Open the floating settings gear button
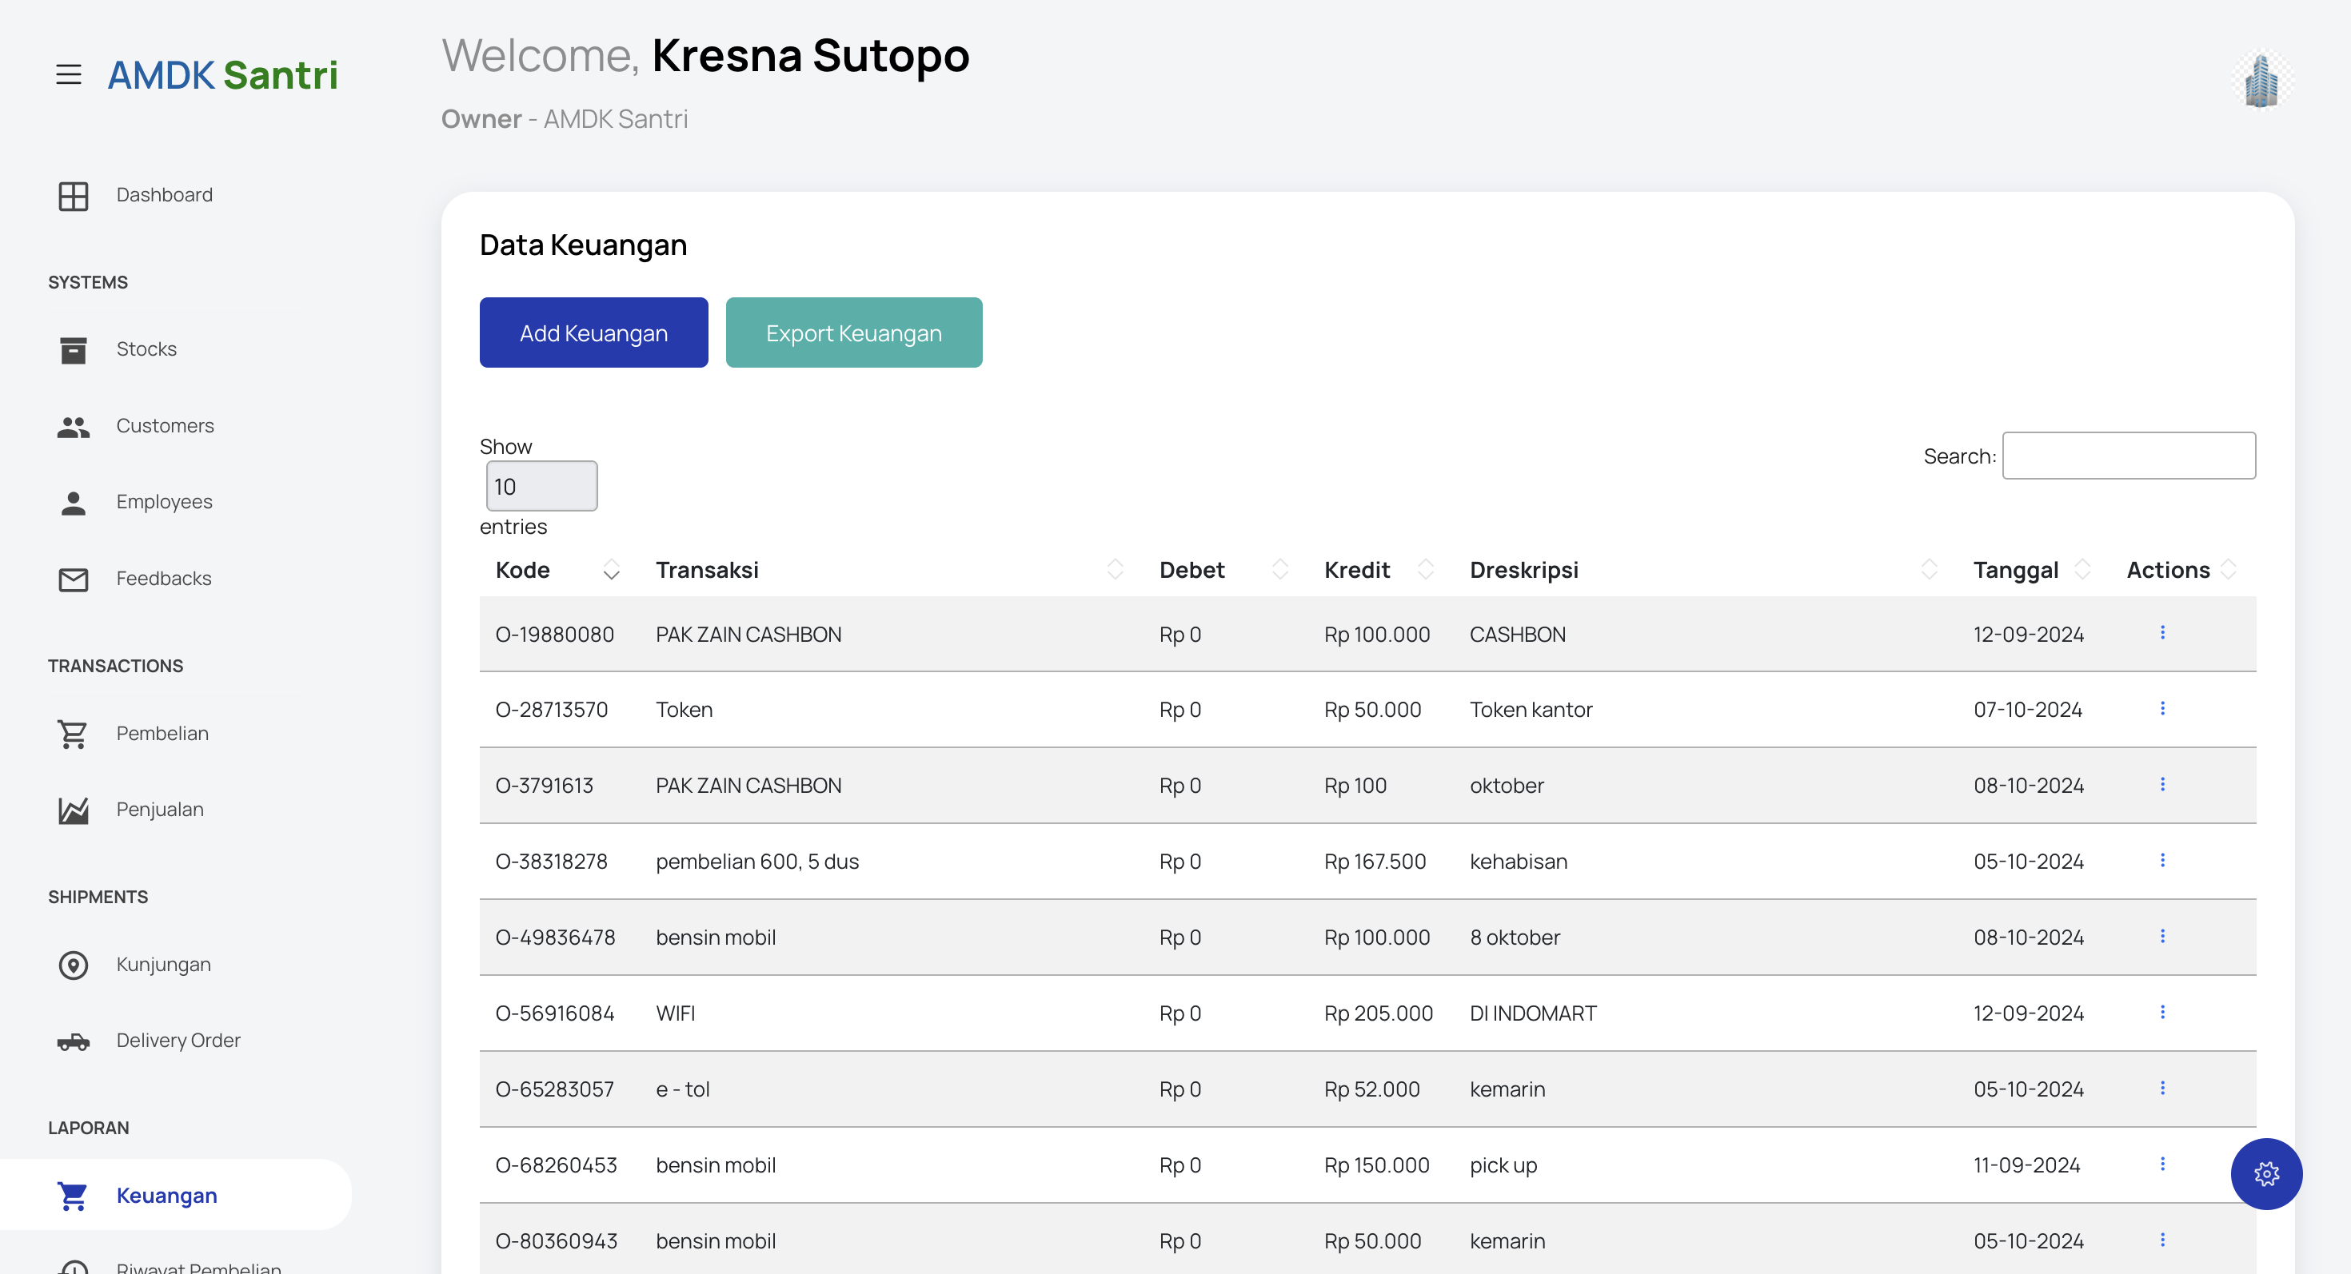Image resolution: width=2351 pixels, height=1274 pixels. (x=2265, y=1173)
